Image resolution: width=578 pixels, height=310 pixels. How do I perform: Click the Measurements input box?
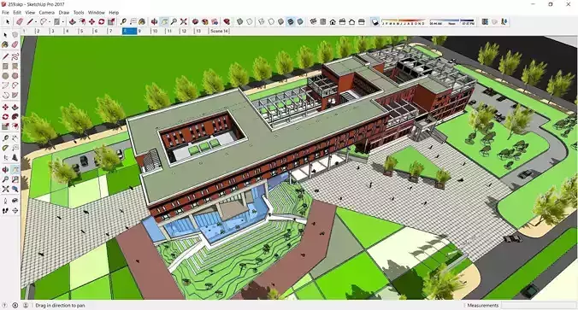click(x=538, y=305)
